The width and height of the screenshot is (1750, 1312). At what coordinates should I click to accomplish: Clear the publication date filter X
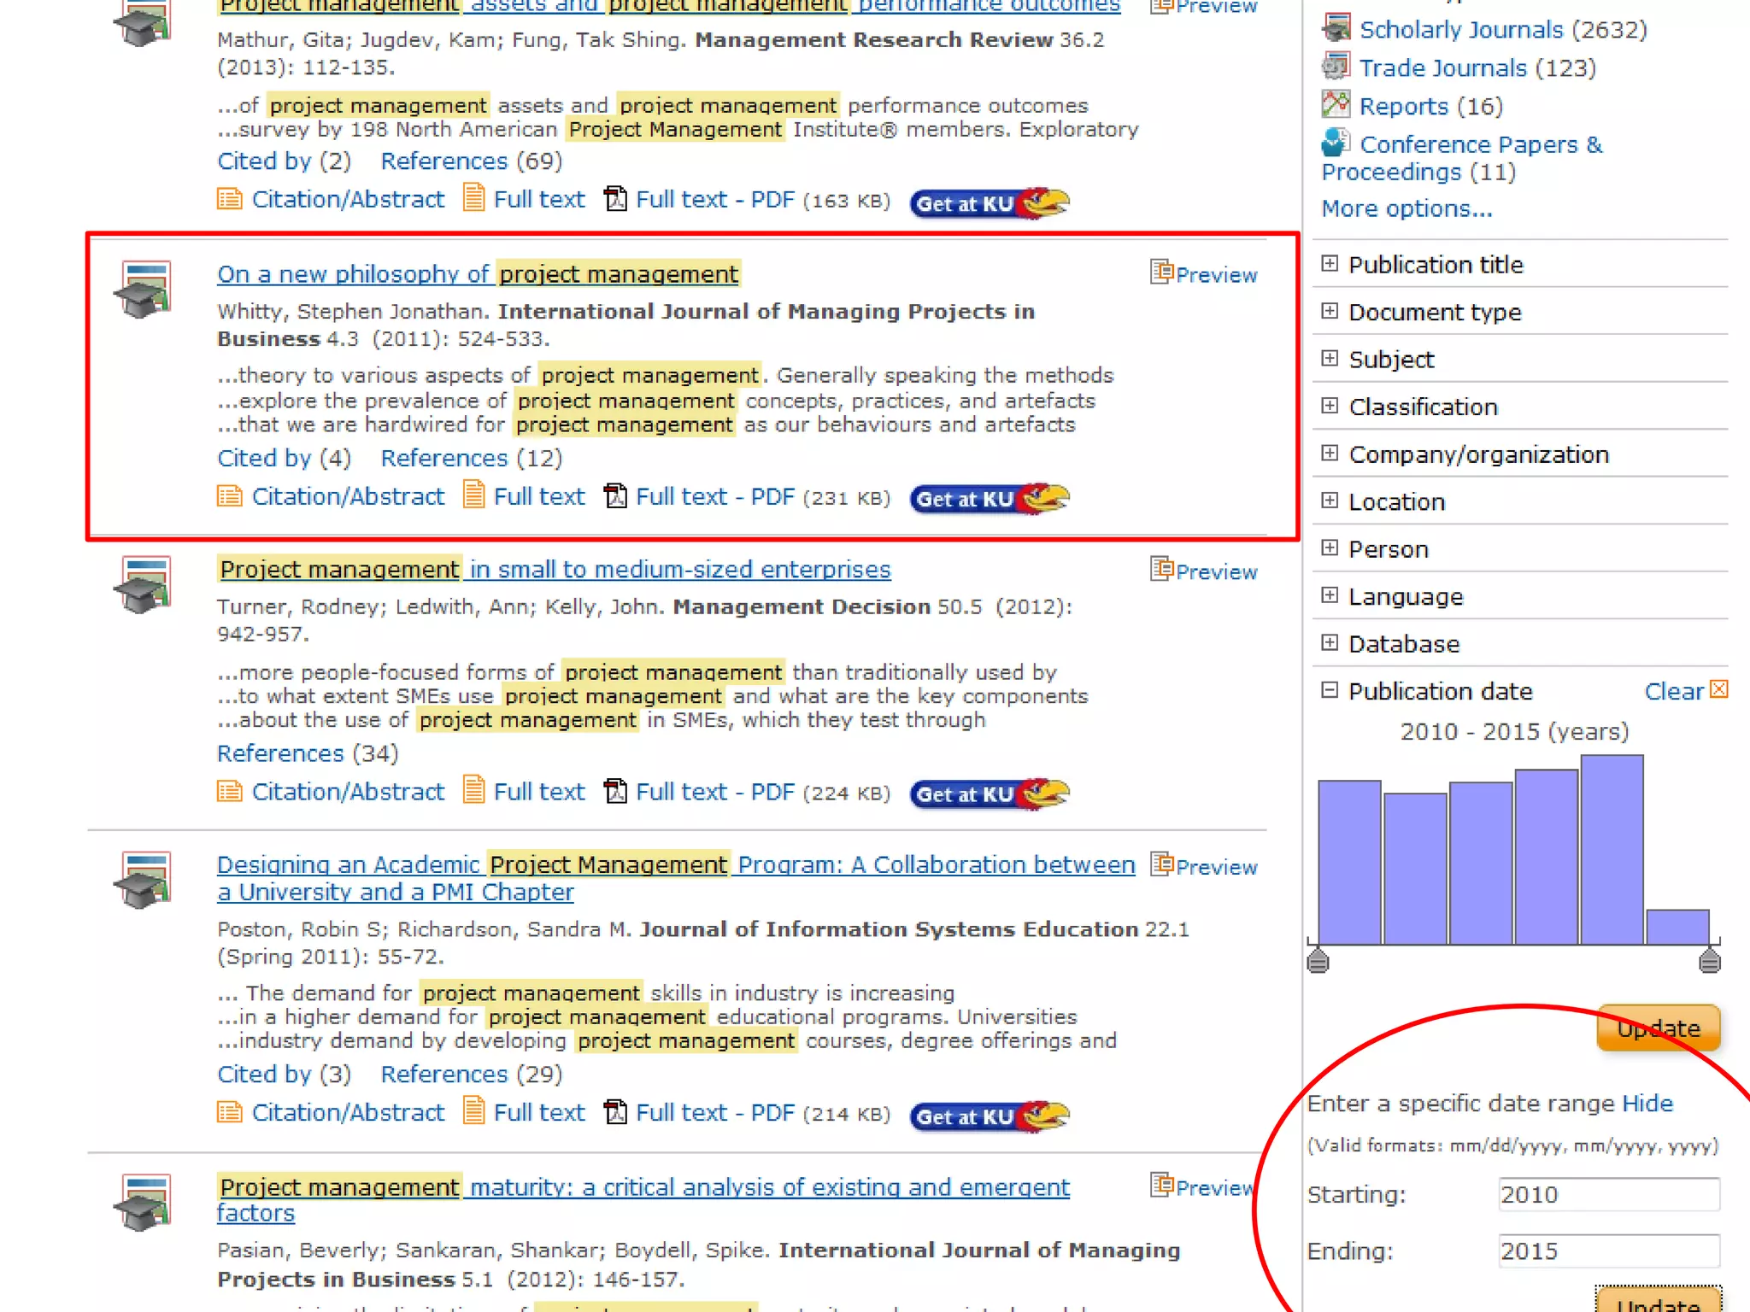(1719, 690)
